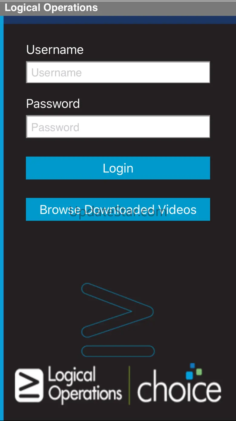Viewport: 236px width, 421px height.
Task: Click the word Operations in bottom wordmark
Action: (85, 394)
